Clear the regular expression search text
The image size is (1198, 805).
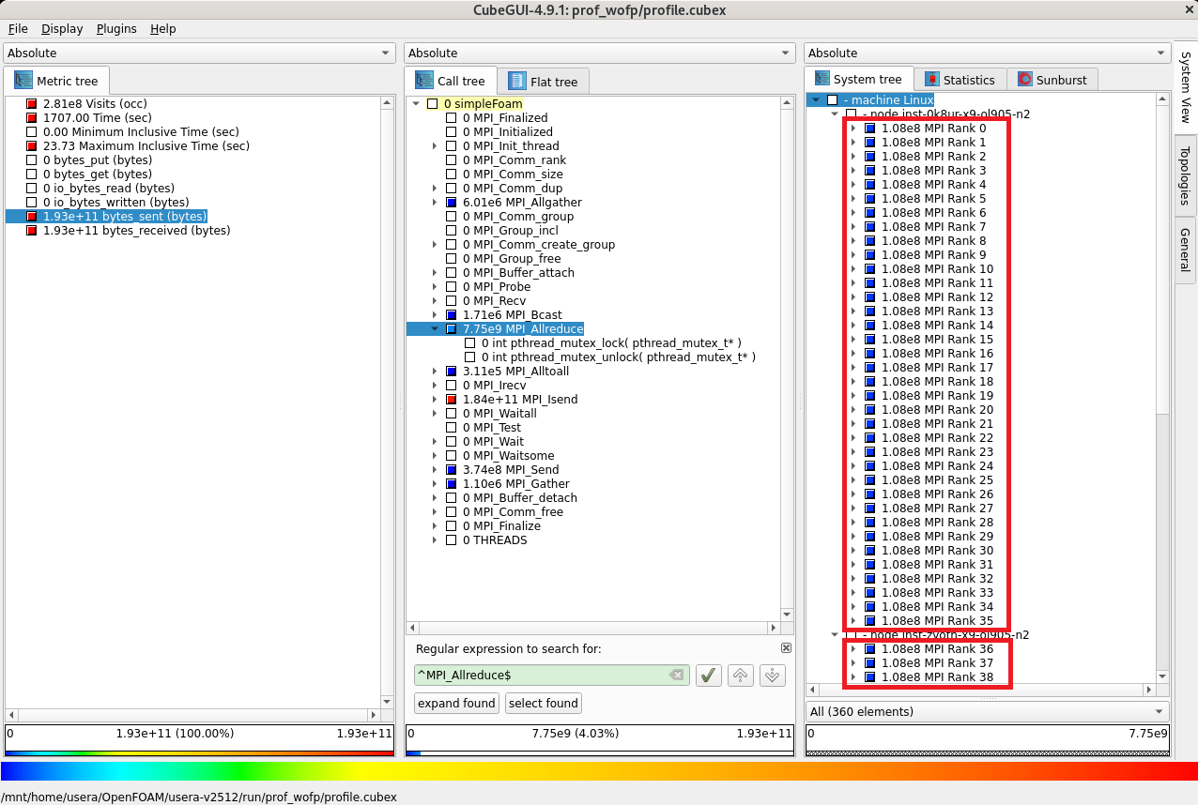[x=676, y=676]
